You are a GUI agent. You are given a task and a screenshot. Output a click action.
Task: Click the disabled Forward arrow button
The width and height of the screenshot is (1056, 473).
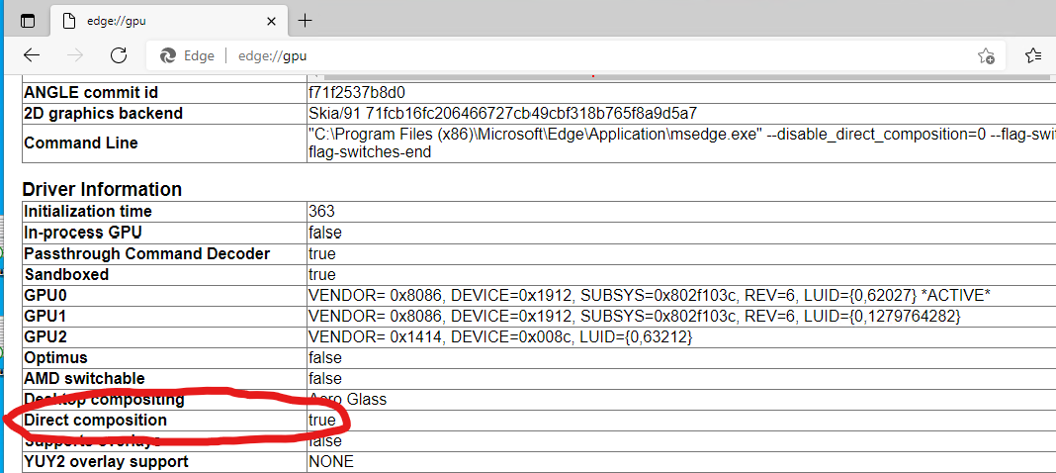(x=75, y=55)
